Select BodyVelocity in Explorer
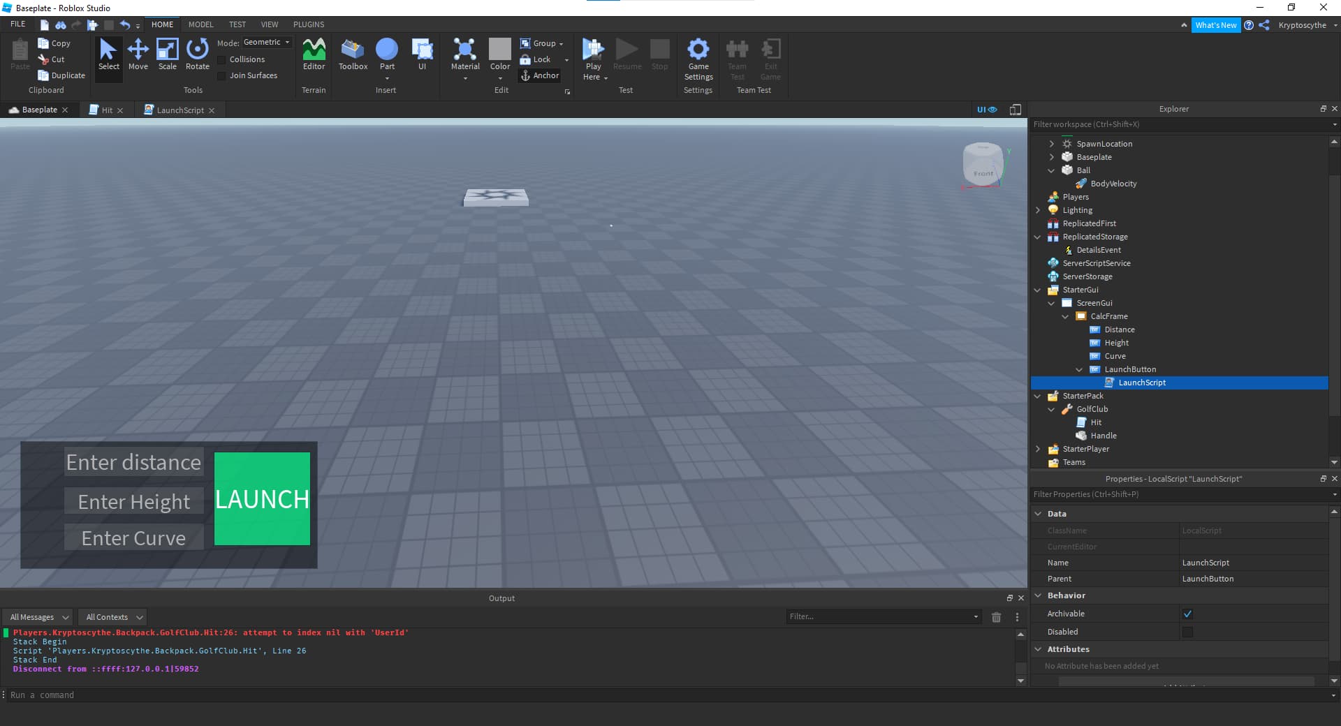The image size is (1341, 726). [1113, 184]
